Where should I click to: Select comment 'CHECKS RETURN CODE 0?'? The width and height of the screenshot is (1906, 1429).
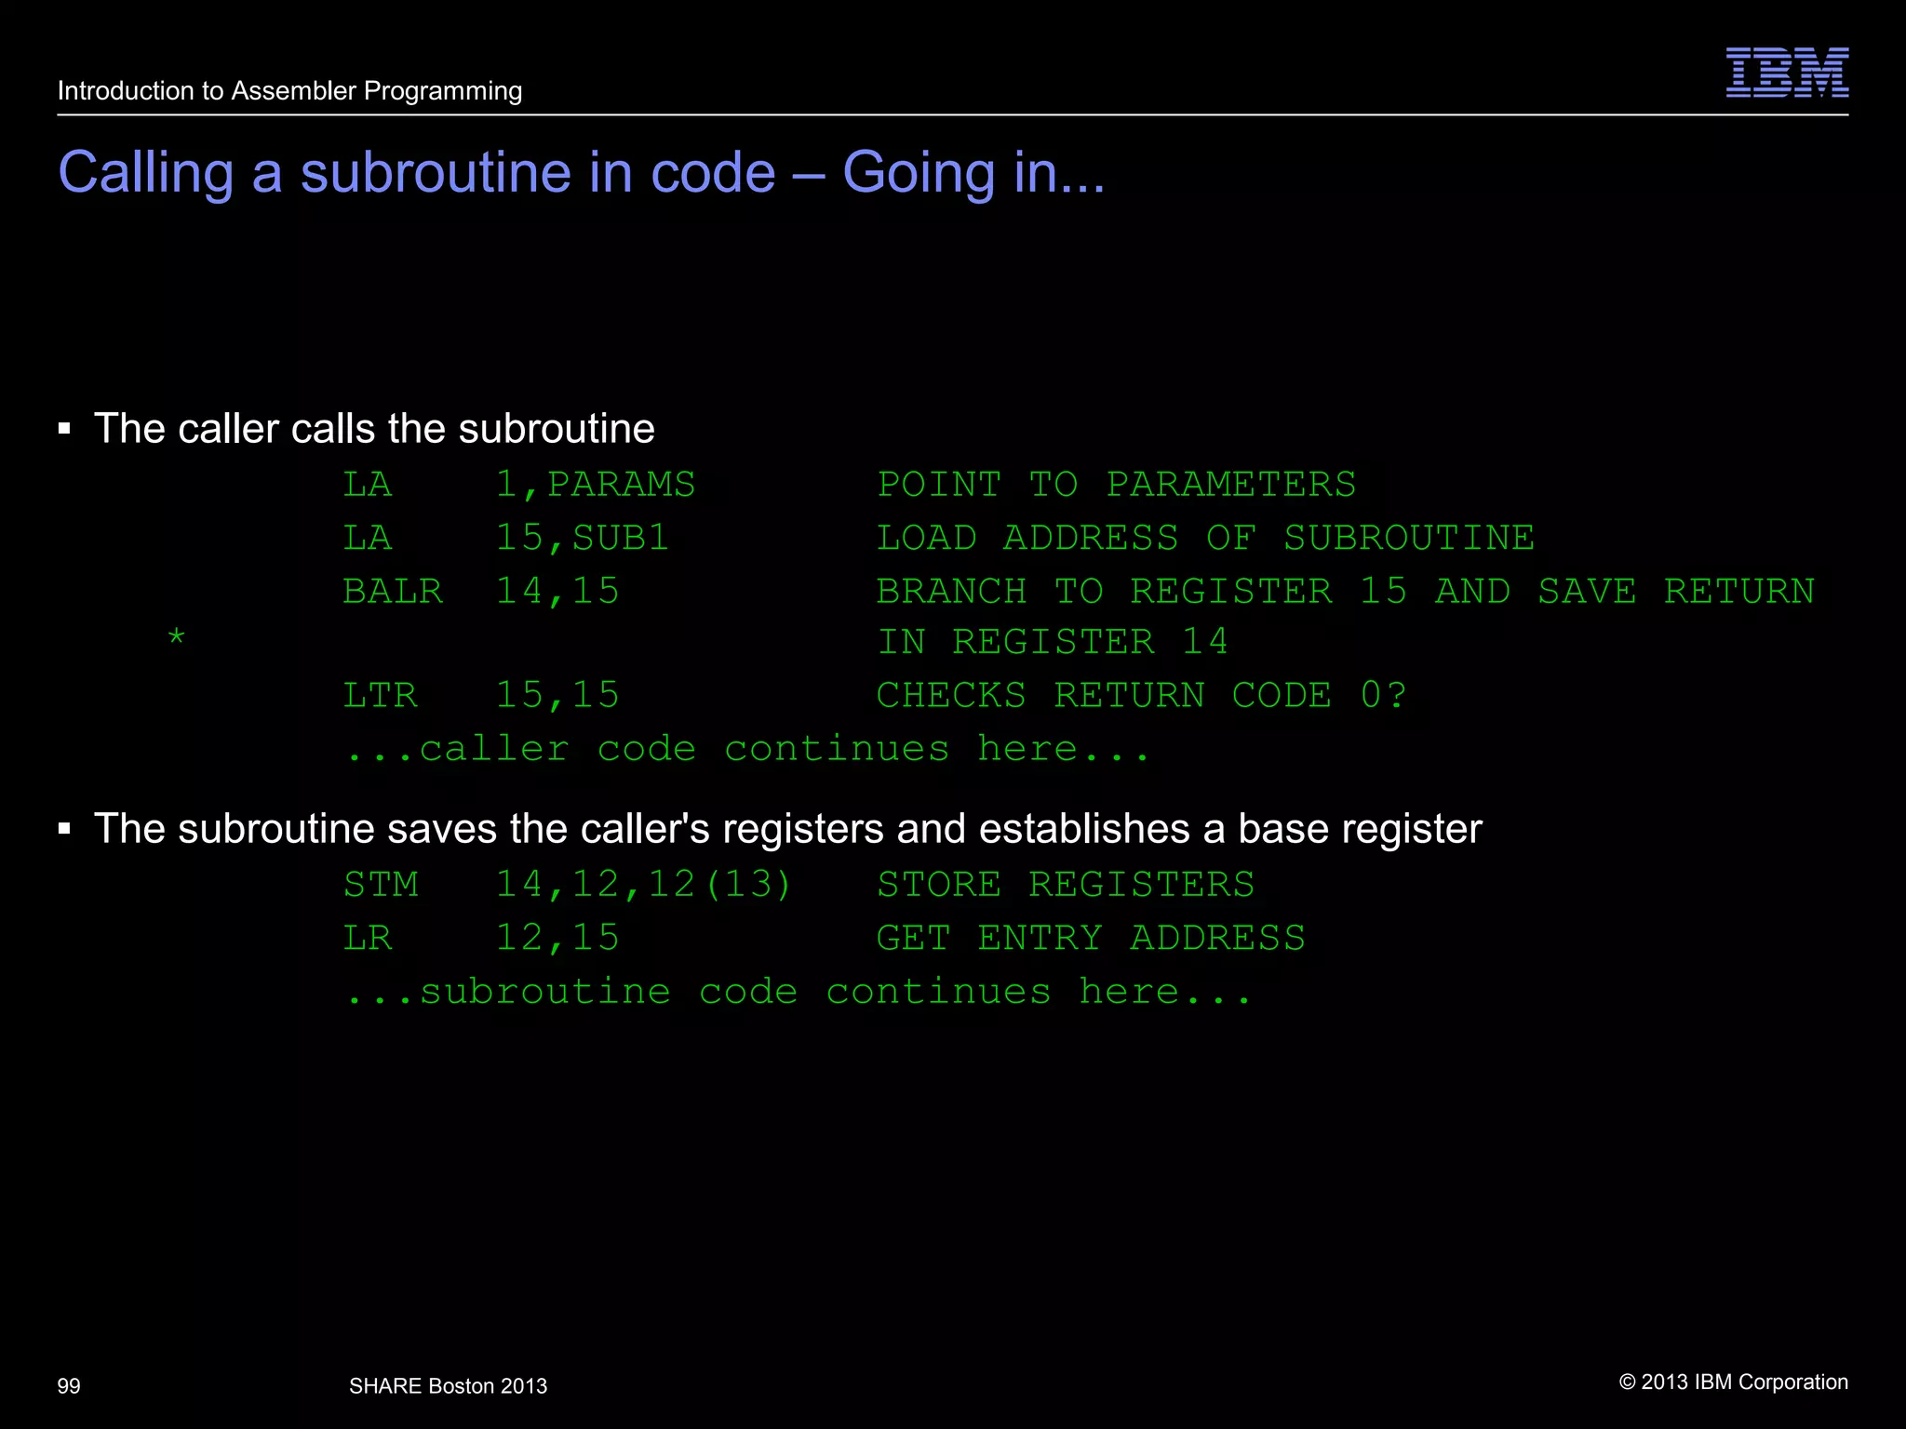[x=1141, y=696]
